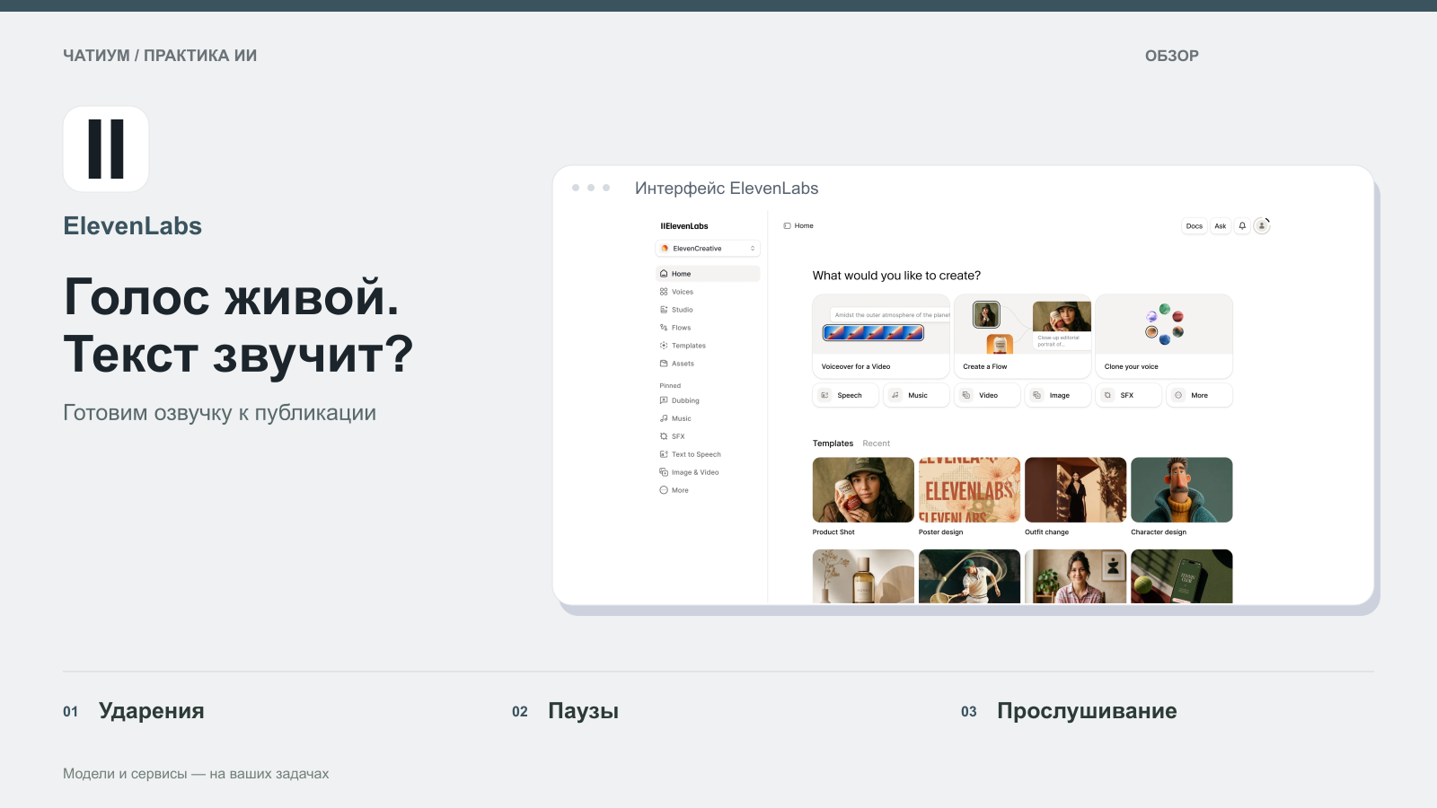Open the Clone your voice card
Screen dimensions: 1437x808
pyautogui.click(x=1164, y=336)
